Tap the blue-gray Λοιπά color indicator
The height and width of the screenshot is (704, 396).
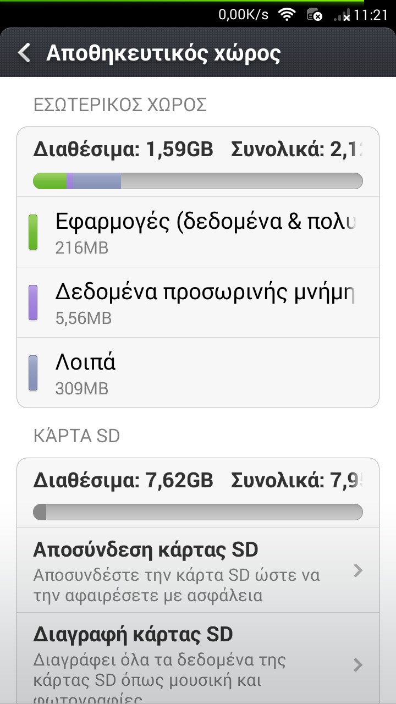(33, 373)
